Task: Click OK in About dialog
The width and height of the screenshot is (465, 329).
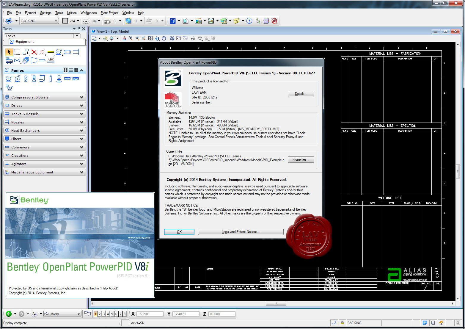Action: tap(179, 232)
